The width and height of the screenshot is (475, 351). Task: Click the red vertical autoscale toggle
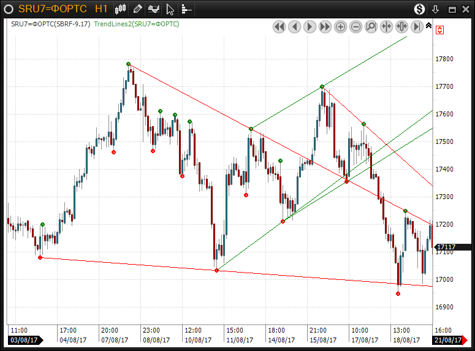click(x=440, y=29)
